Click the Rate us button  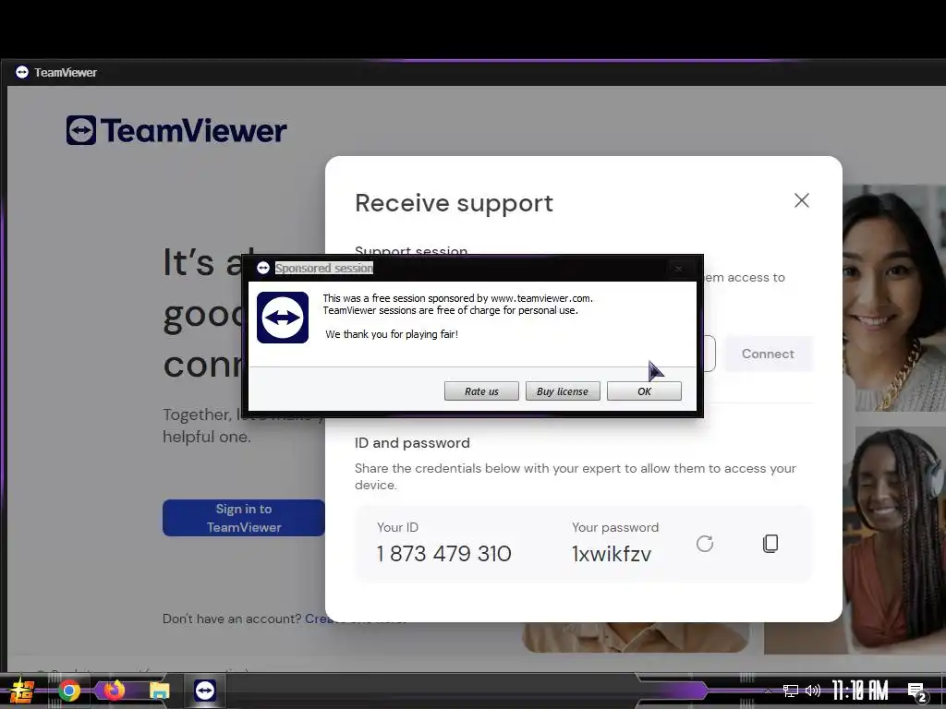pyautogui.click(x=481, y=391)
